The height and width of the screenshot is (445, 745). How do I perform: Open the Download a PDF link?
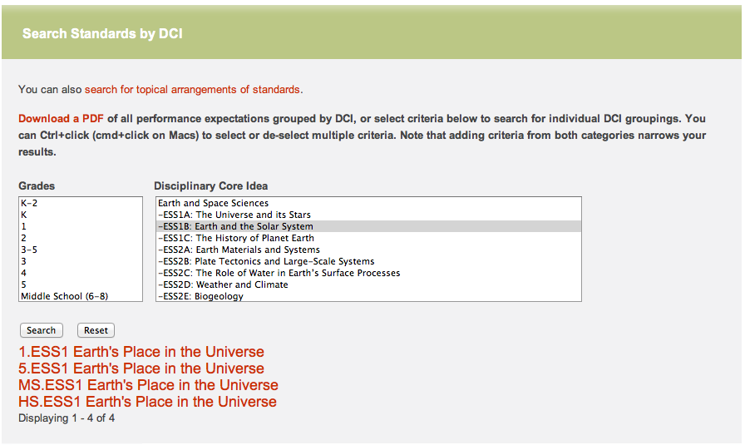(61, 118)
